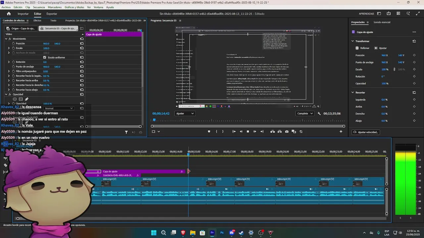Screen dimensions: 424x238
Task: Click the Lift button icon
Action: 272,132
